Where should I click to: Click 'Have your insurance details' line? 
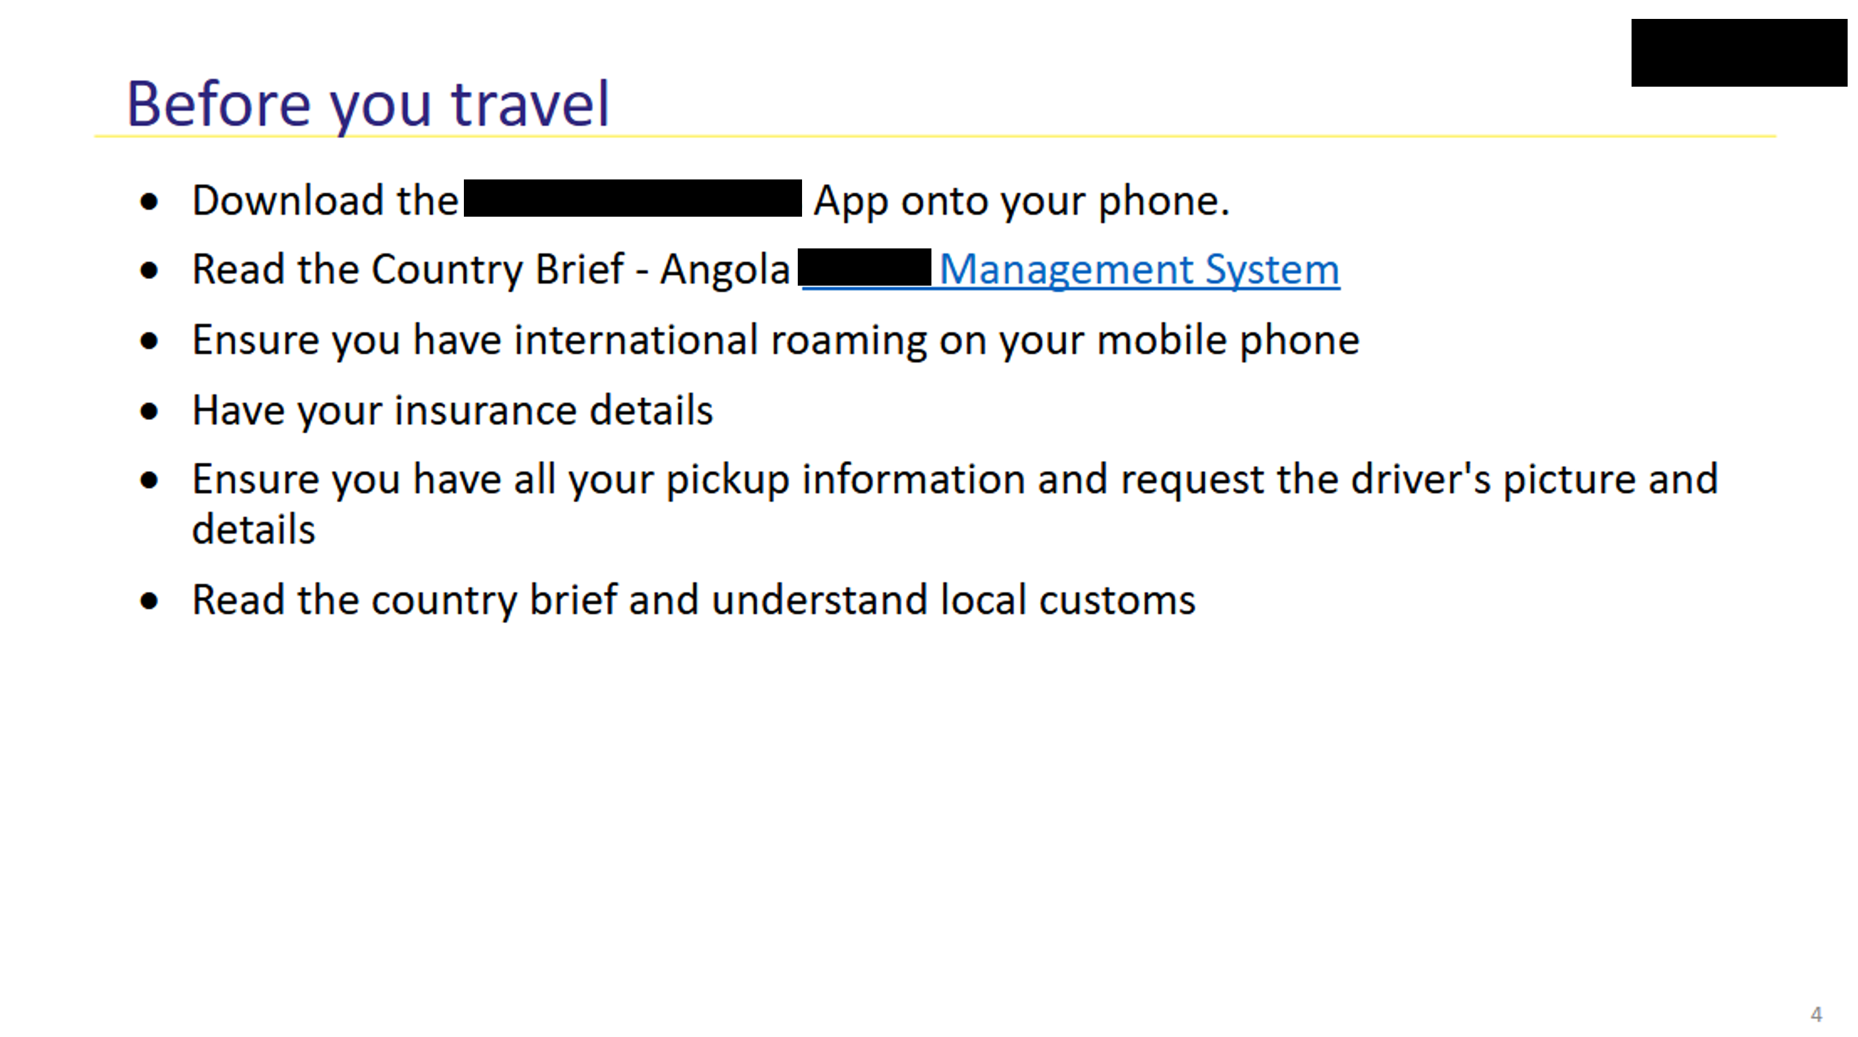click(x=452, y=411)
